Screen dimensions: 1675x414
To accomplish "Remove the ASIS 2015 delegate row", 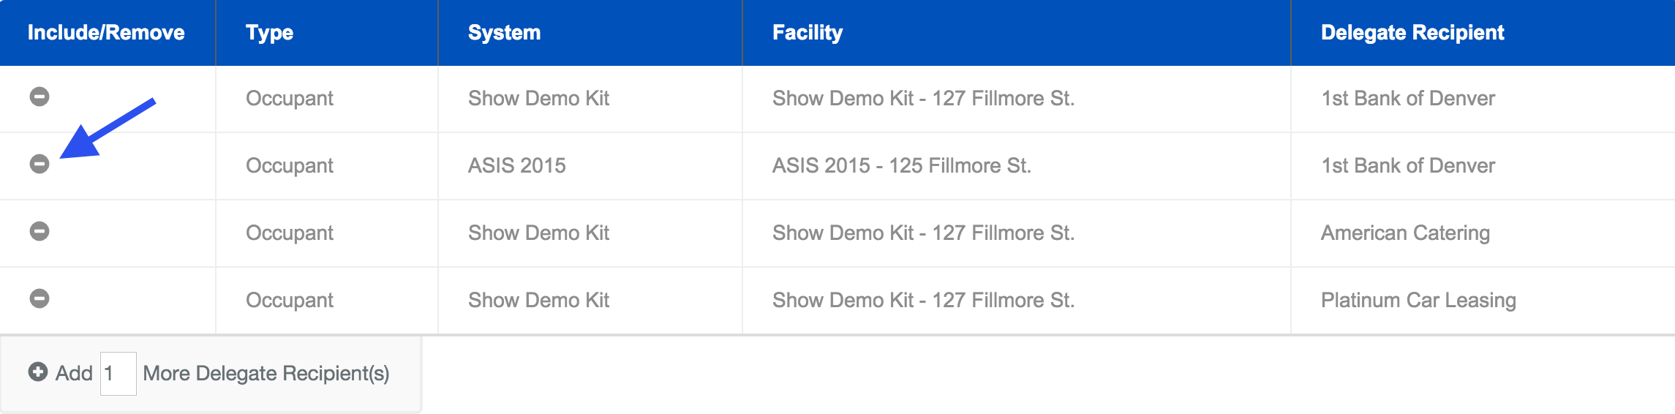I will coord(39,164).
